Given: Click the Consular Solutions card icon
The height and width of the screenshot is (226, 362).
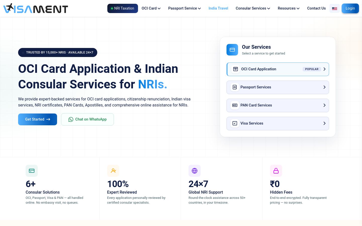Looking at the screenshot, I should (32, 171).
